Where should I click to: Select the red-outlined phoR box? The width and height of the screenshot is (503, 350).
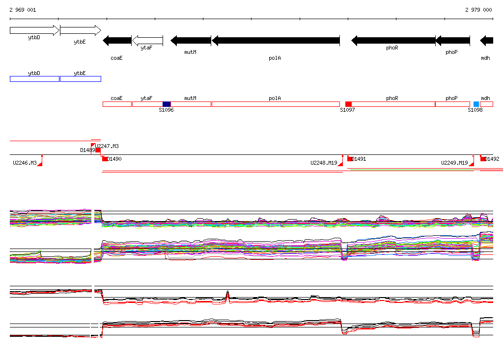coord(393,104)
